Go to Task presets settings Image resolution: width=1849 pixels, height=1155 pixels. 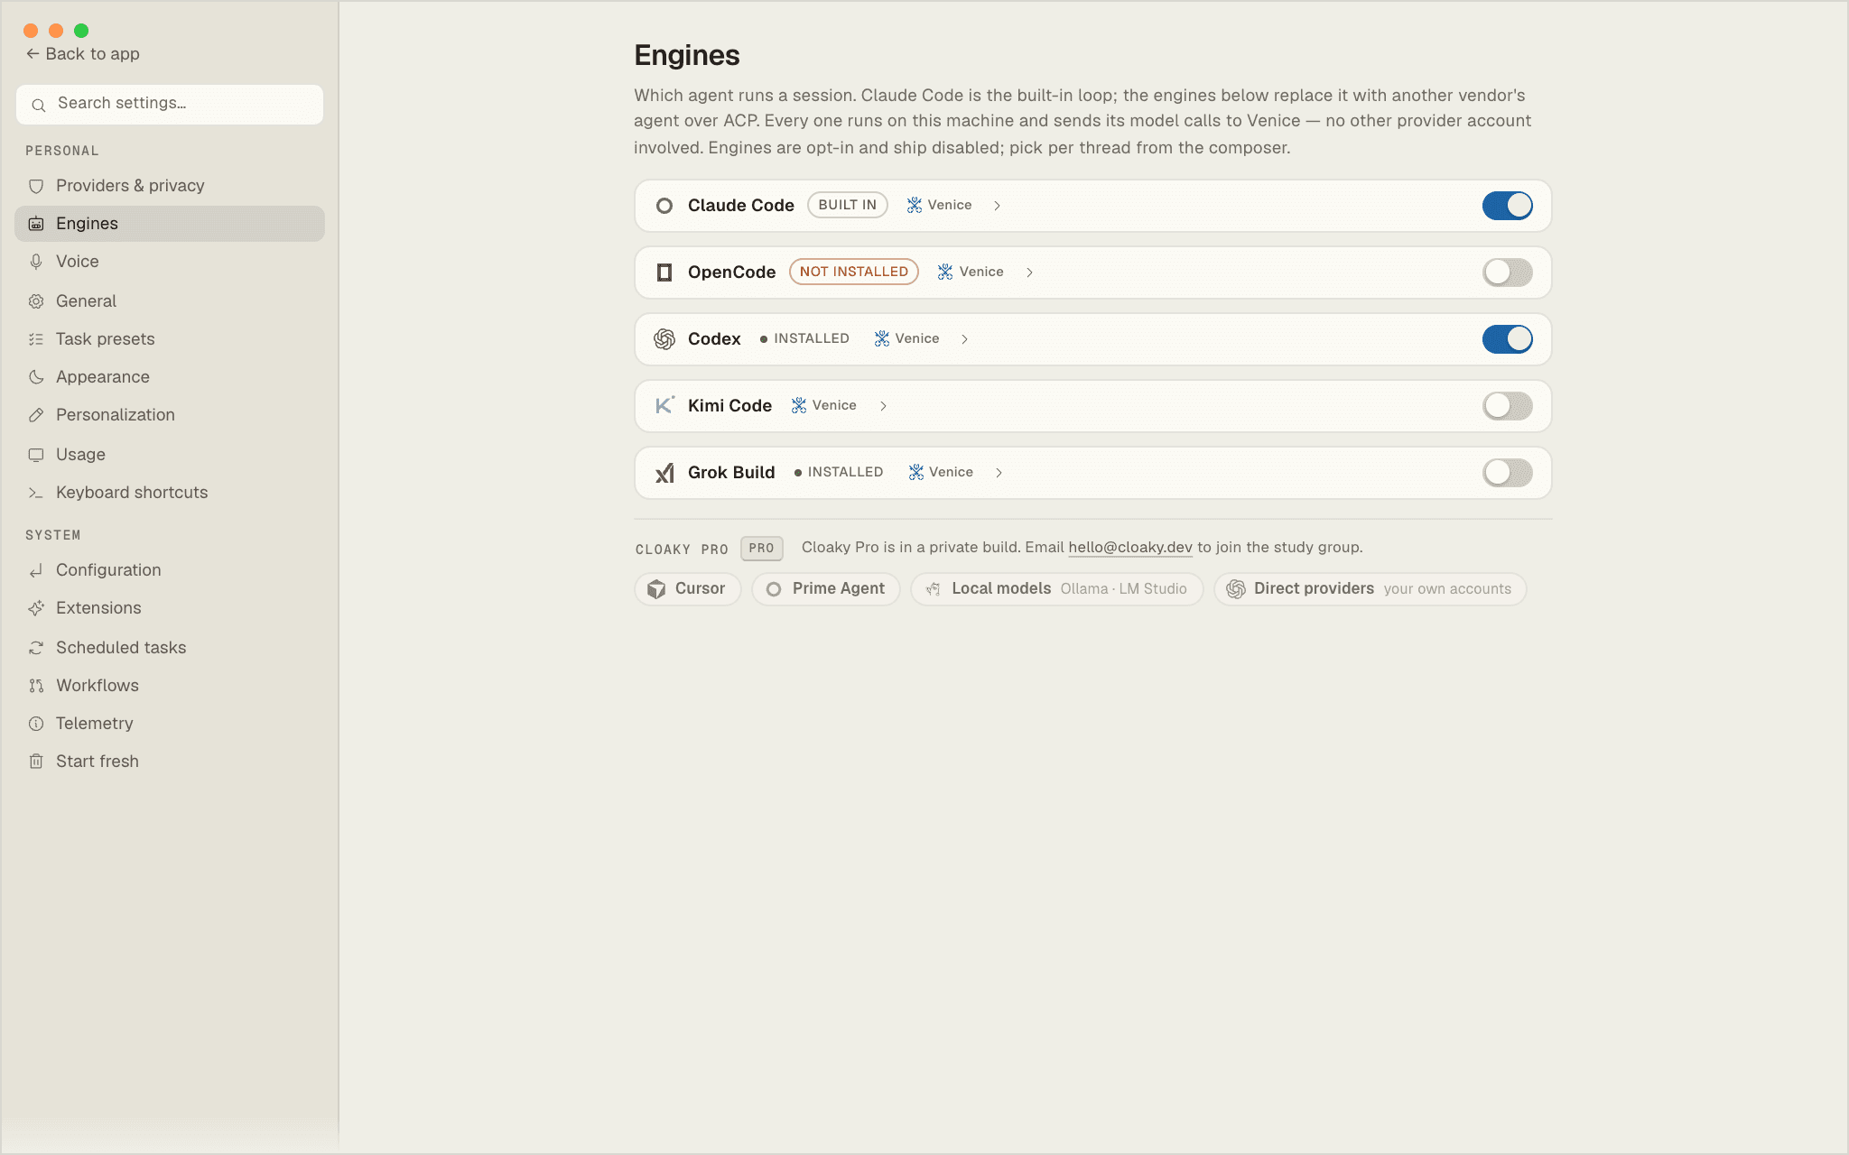tap(170, 339)
